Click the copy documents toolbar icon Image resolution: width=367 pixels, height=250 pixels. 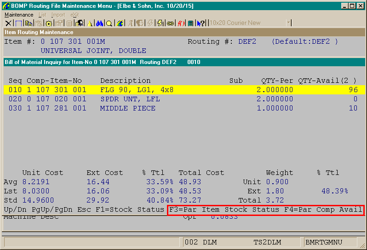(29, 23)
